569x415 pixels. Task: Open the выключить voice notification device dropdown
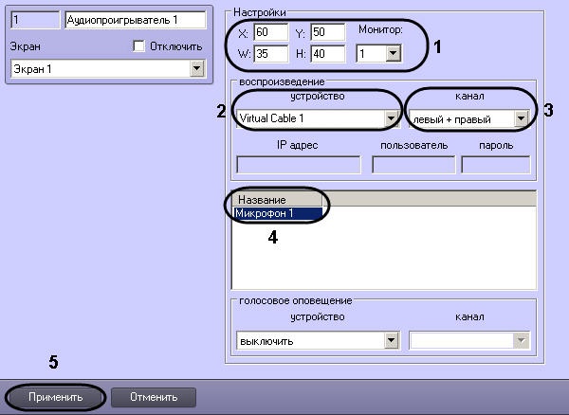click(x=390, y=340)
